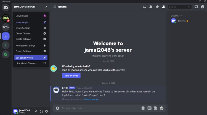
Task: Choose Invite People from server menu
Action: (31, 23)
